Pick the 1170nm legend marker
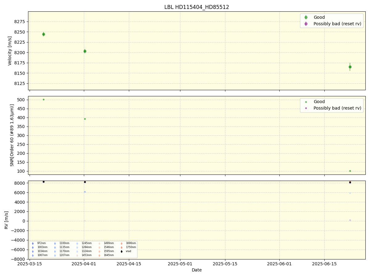Image resolution: width=370 pixels, height=277 pixels. tap(55, 251)
